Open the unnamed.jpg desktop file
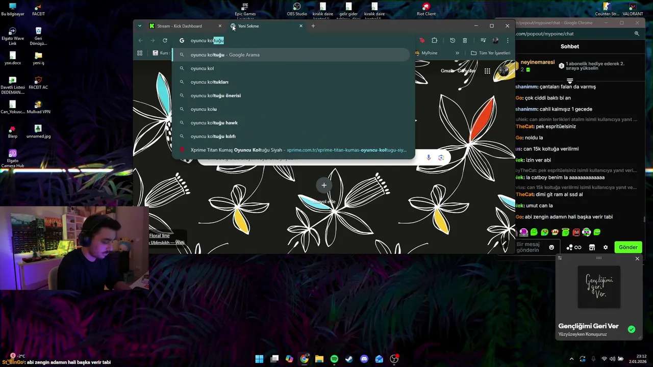The image size is (653, 367). [38, 132]
